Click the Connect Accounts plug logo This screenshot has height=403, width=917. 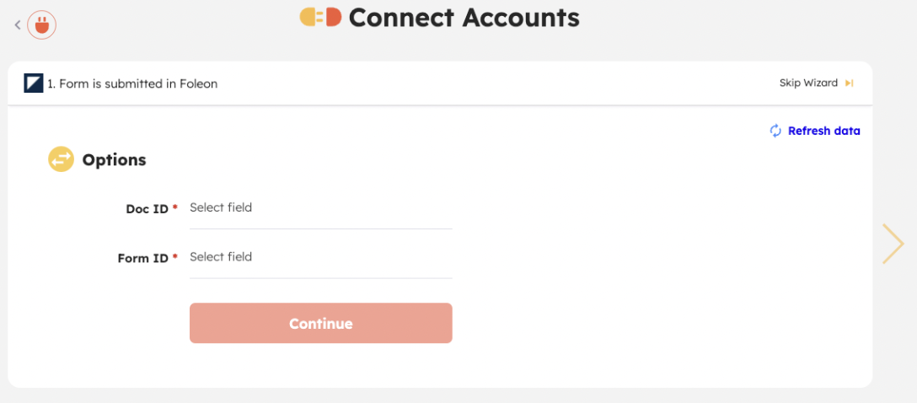click(x=320, y=18)
